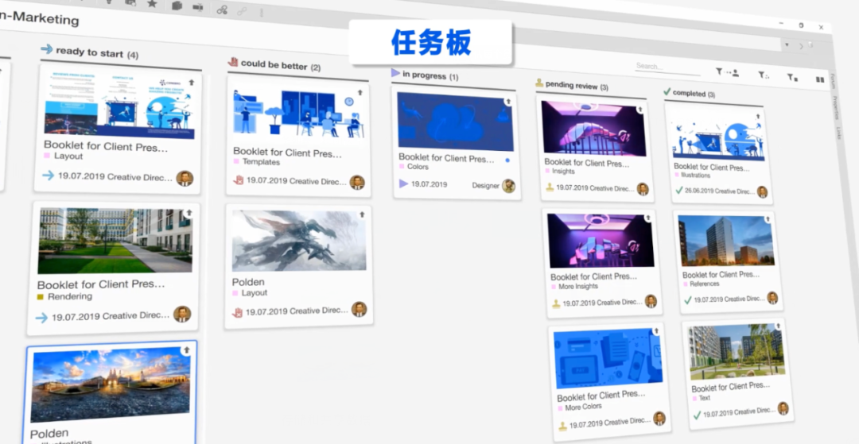Open the Properties side tab

pos(835,108)
